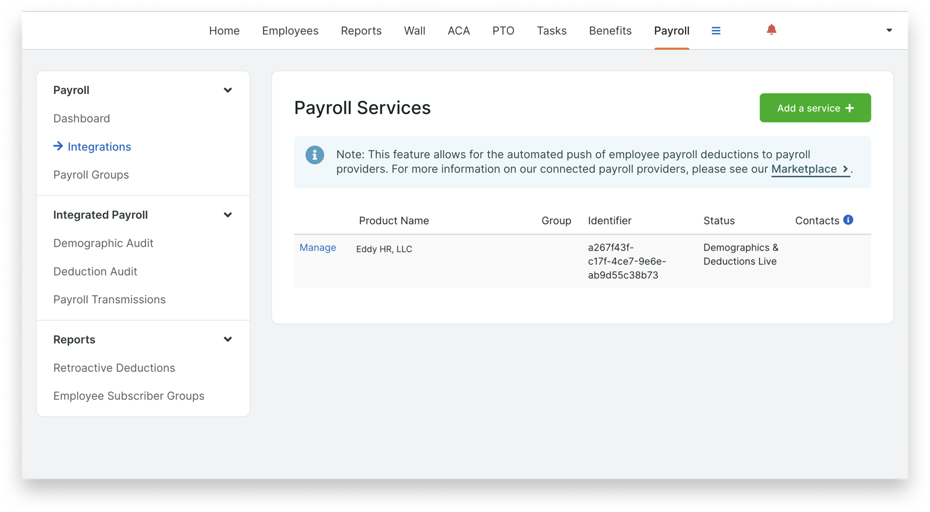
Task: Switch to the Benefits tab
Action: [x=610, y=31]
